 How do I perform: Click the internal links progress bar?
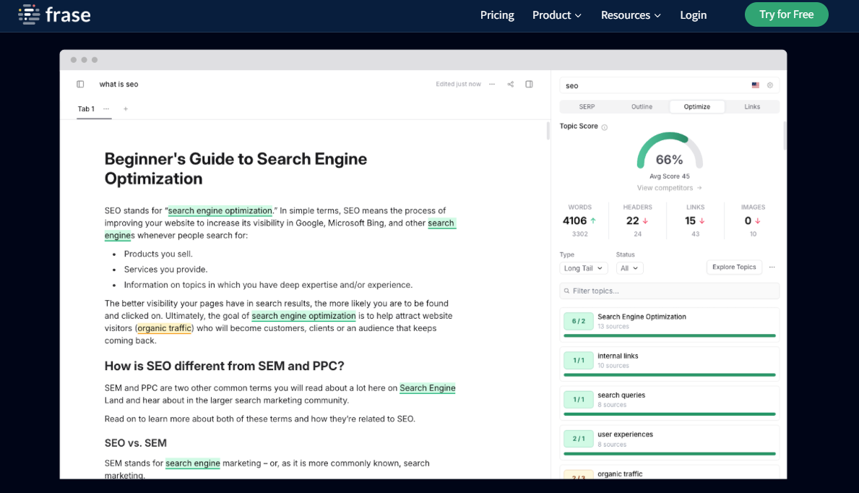[670, 375]
